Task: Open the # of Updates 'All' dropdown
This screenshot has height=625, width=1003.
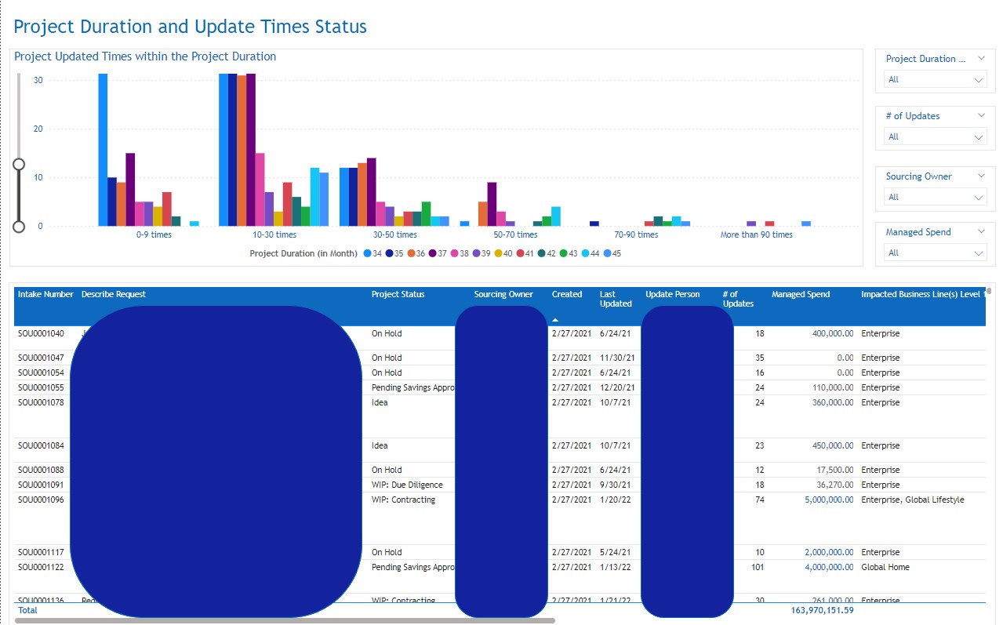Action: pos(935,136)
